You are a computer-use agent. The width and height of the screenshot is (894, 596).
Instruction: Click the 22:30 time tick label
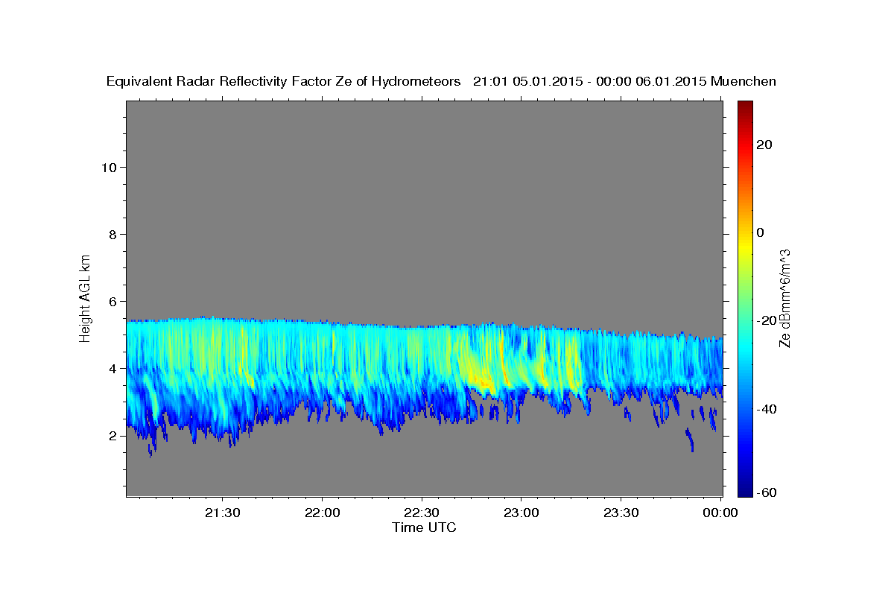coord(422,513)
